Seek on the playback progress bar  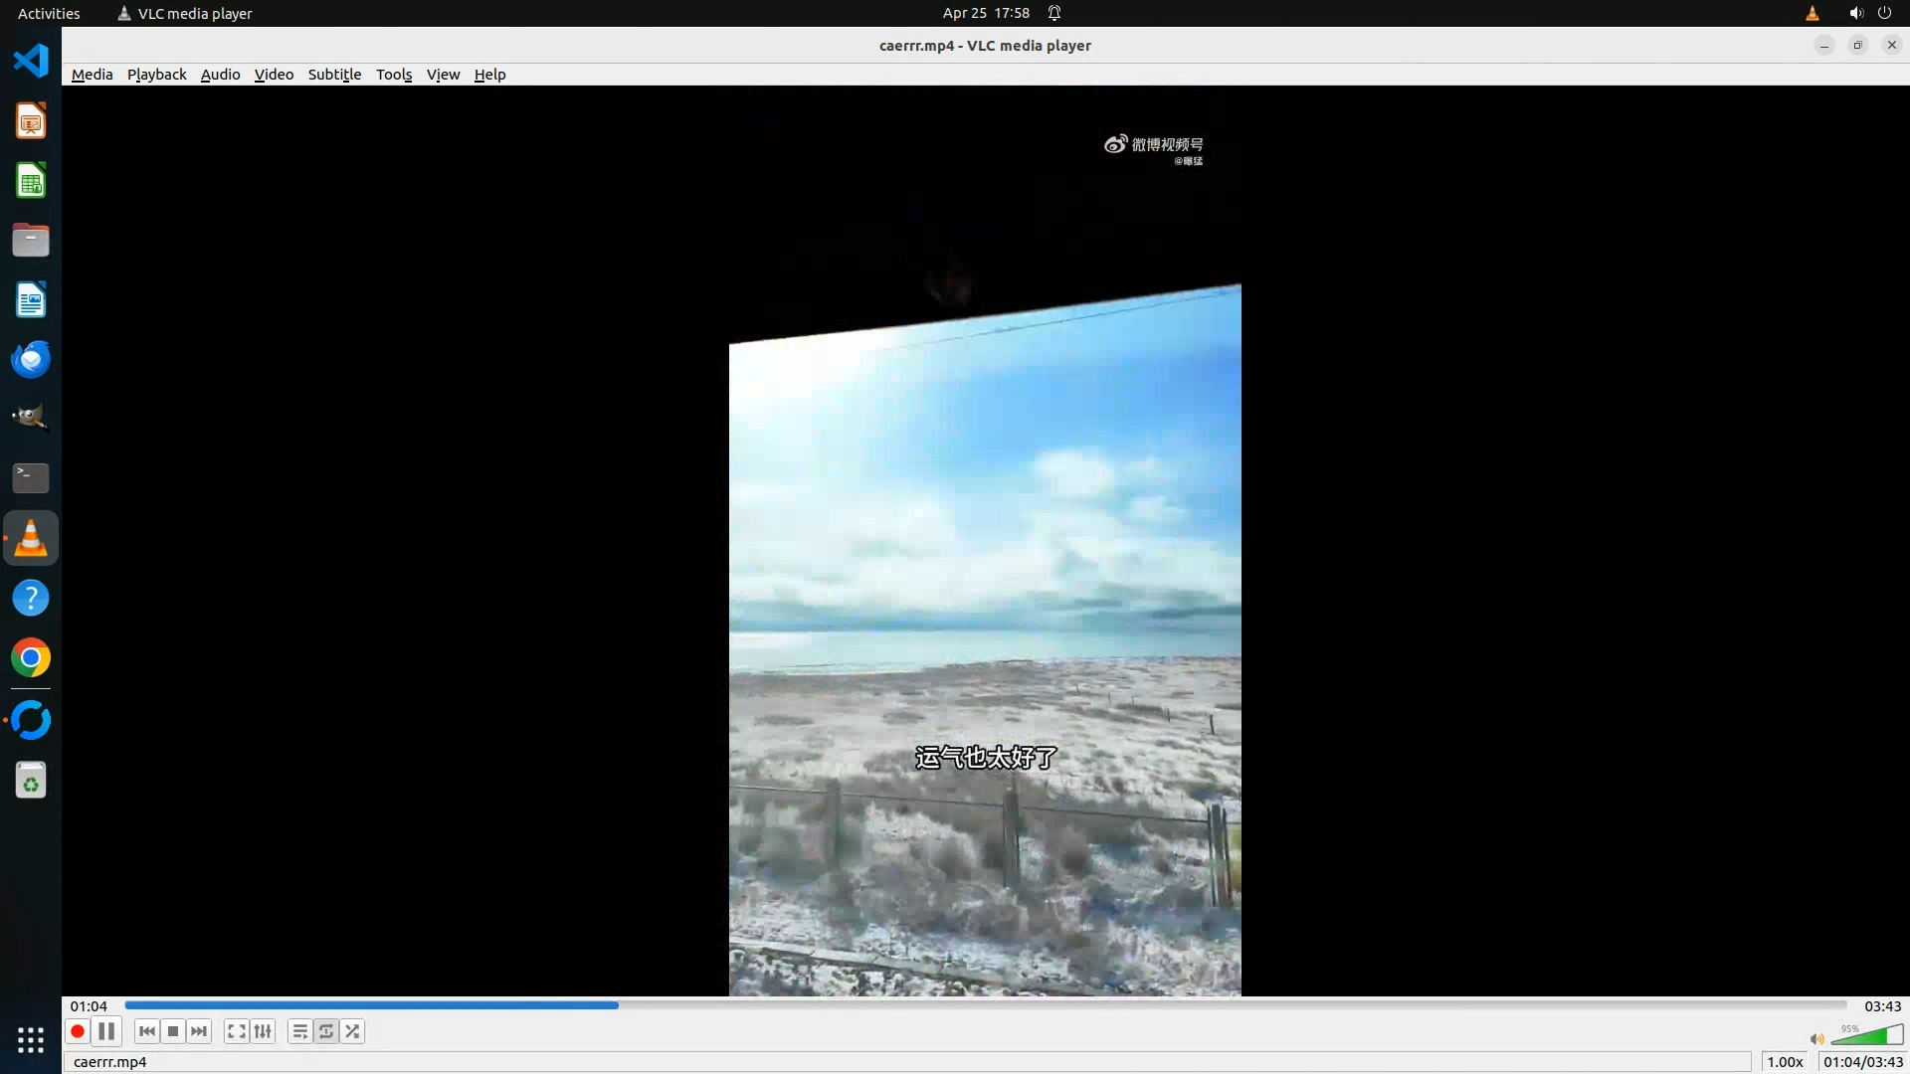pyautogui.click(x=985, y=1005)
